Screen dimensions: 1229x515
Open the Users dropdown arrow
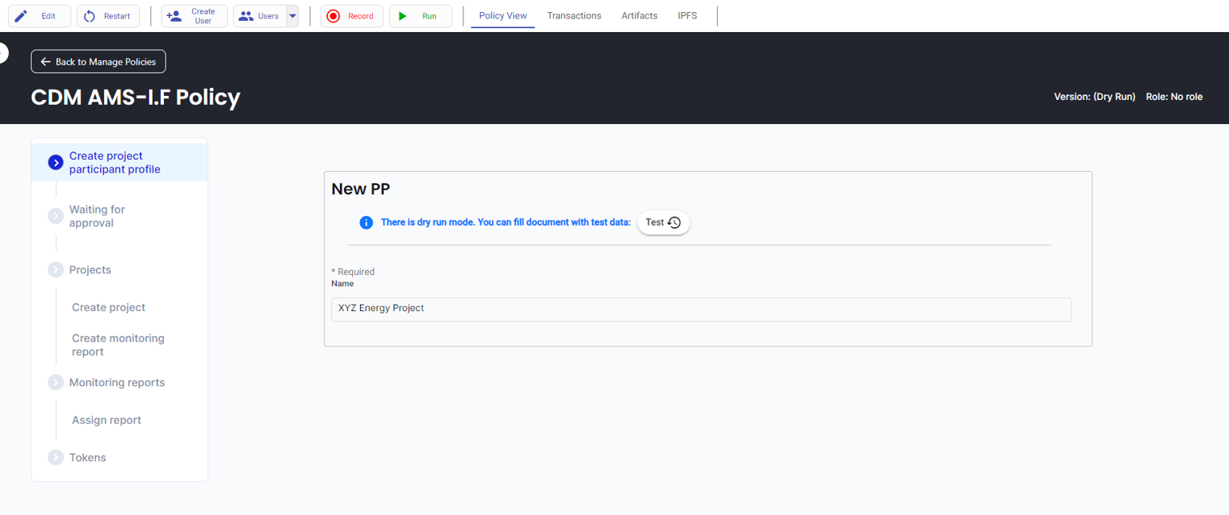coord(292,16)
